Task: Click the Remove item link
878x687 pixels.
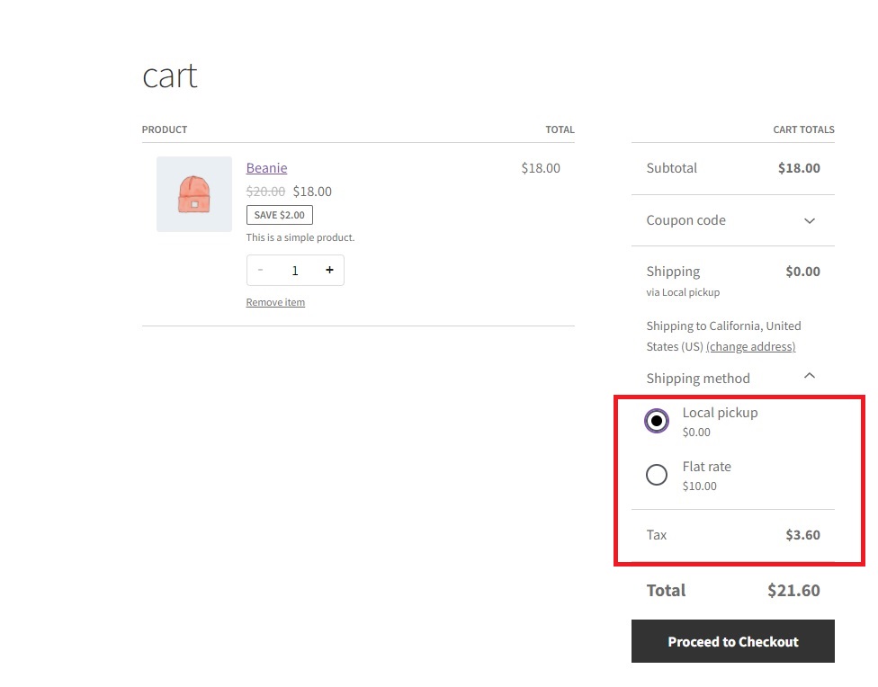Action: pos(275,302)
